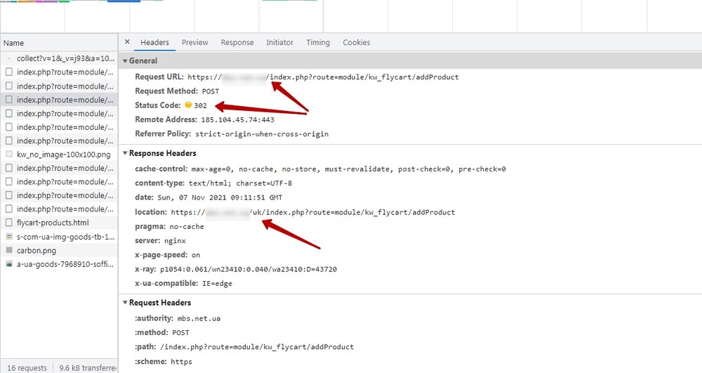Collapse the Request Headers section
The image size is (702, 373).
point(125,303)
